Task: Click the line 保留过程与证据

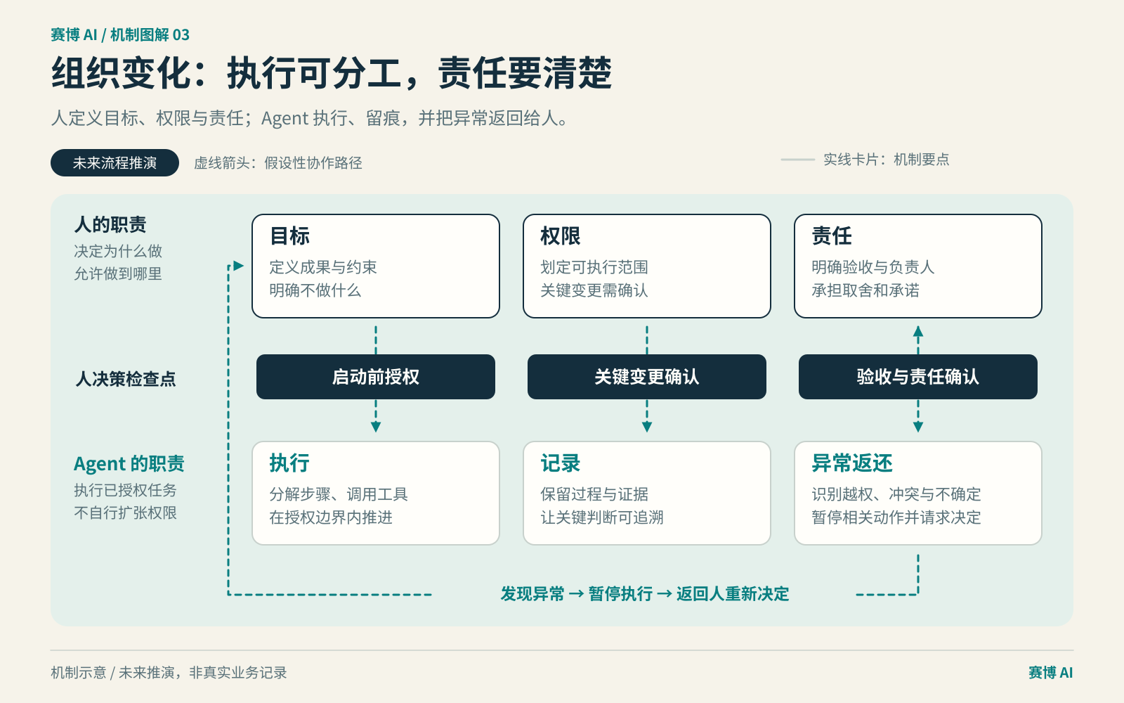Action: pyautogui.click(x=594, y=494)
